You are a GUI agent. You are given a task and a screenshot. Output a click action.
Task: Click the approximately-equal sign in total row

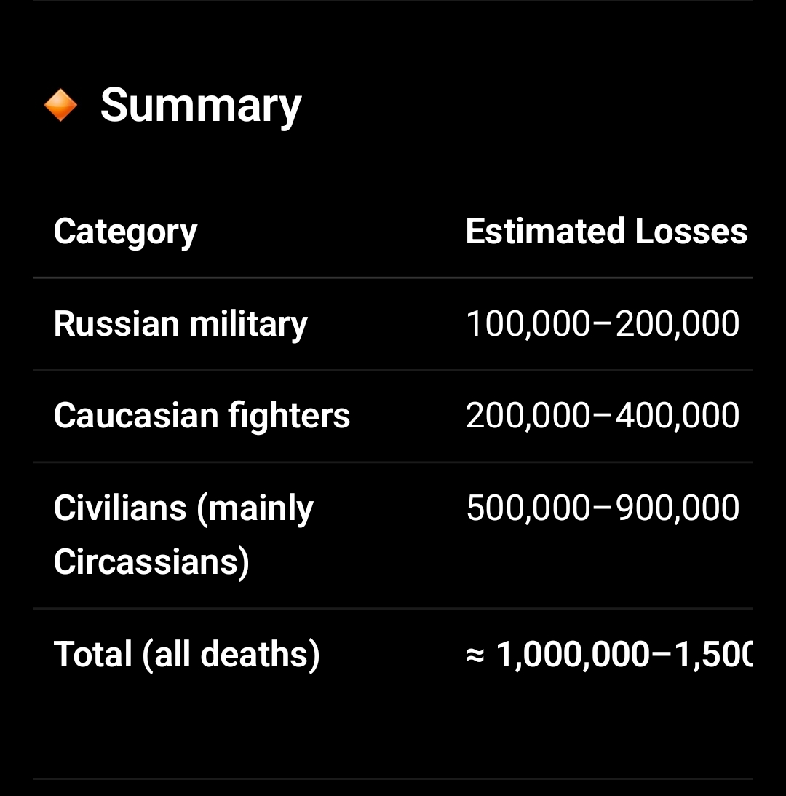(x=475, y=656)
